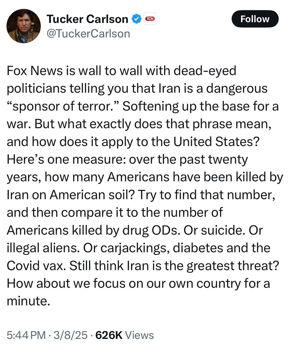Click the word Views beside 626K
The height and width of the screenshot is (350, 291).
tap(139, 335)
